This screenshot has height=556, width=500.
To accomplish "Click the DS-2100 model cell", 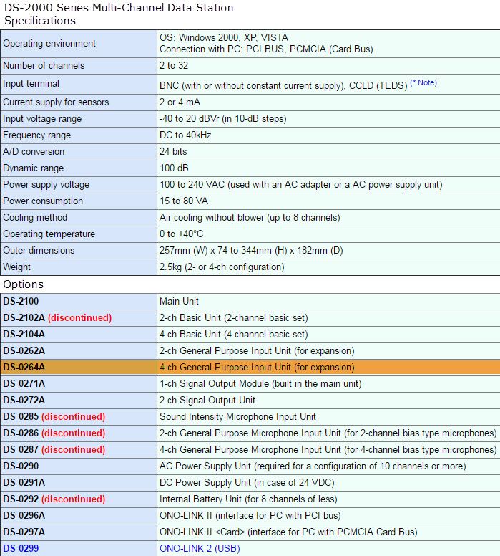I will tap(79, 302).
